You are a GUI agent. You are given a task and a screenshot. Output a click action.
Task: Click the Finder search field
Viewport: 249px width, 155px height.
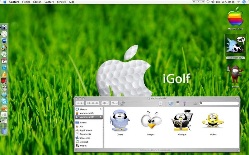click(219, 103)
